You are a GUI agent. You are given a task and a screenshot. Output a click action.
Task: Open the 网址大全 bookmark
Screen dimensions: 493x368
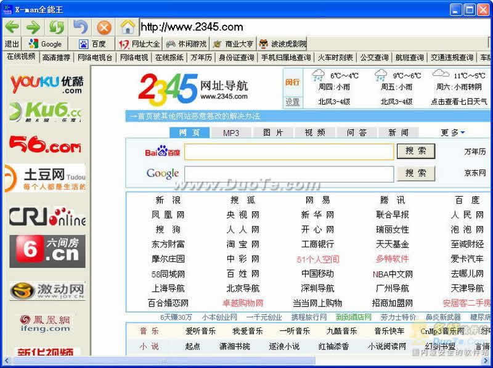(x=139, y=44)
